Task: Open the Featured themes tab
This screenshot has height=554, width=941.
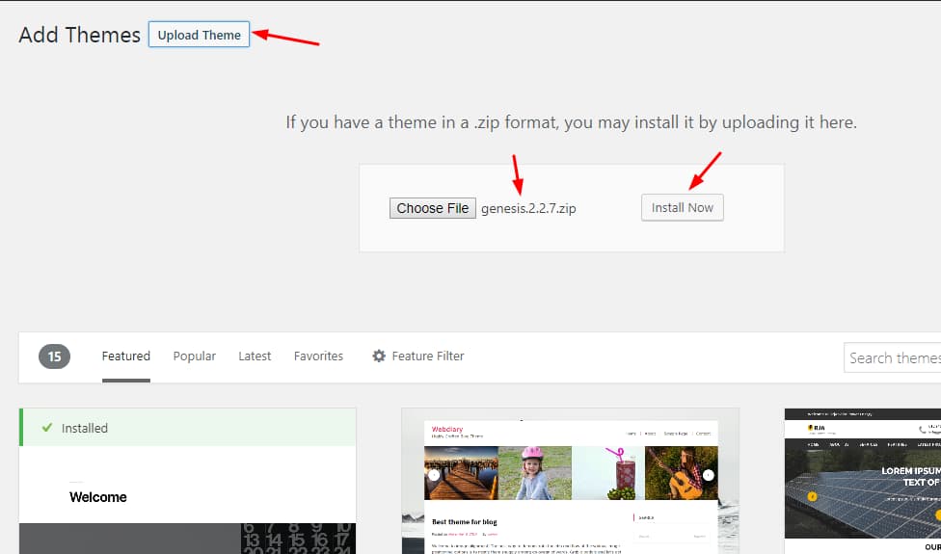Action: click(x=126, y=356)
